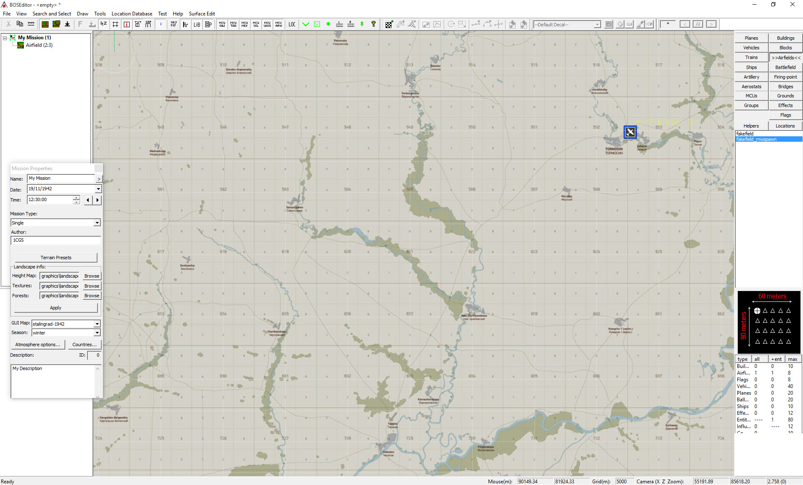Select fakefield_mwspawn list entry
This screenshot has width=803, height=485.
pos(769,139)
